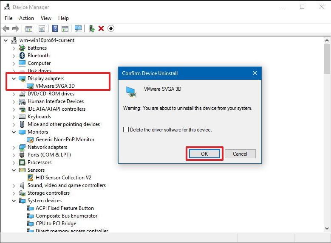Image resolution: width=331 pixels, height=243 pixels.
Task: Open the File menu
Action: coord(8,18)
